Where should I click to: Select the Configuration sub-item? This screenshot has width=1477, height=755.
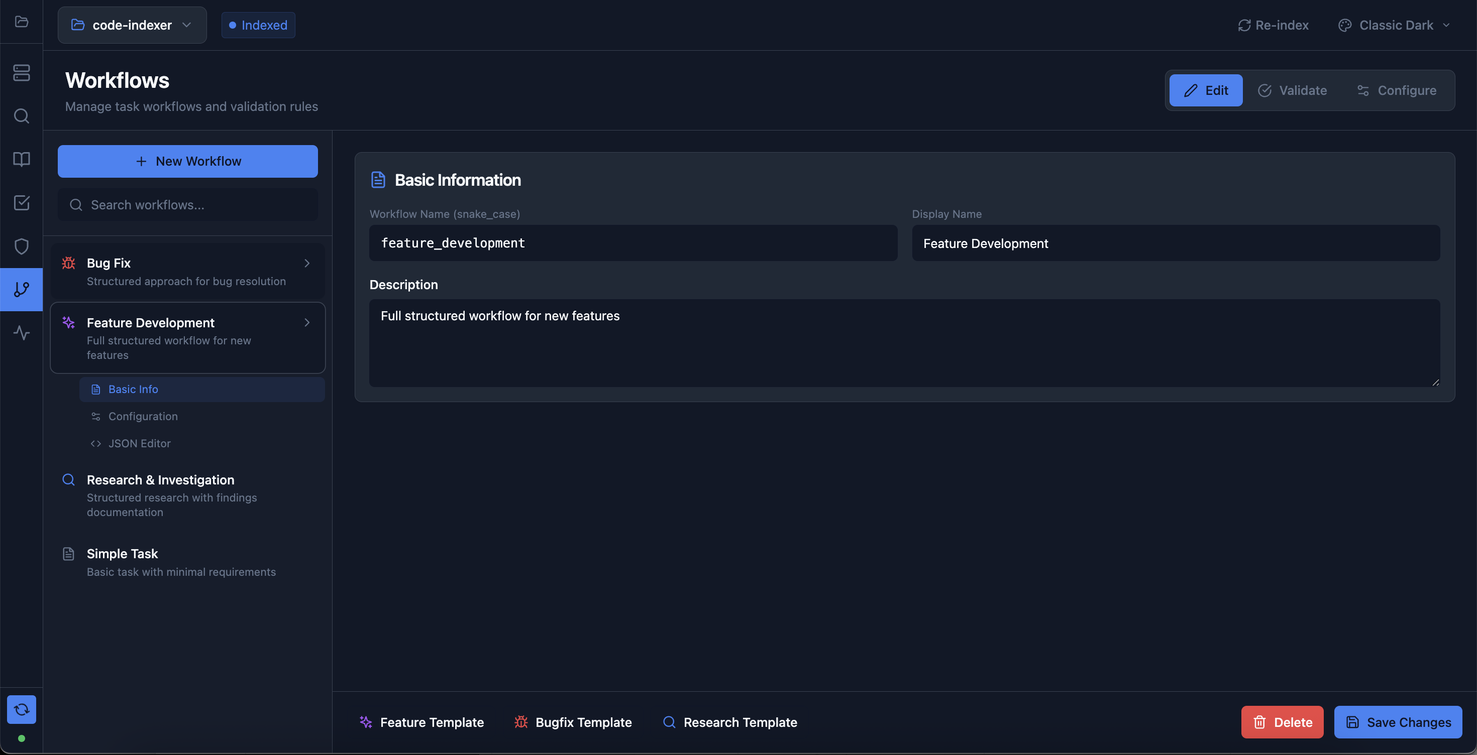coord(143,417)
